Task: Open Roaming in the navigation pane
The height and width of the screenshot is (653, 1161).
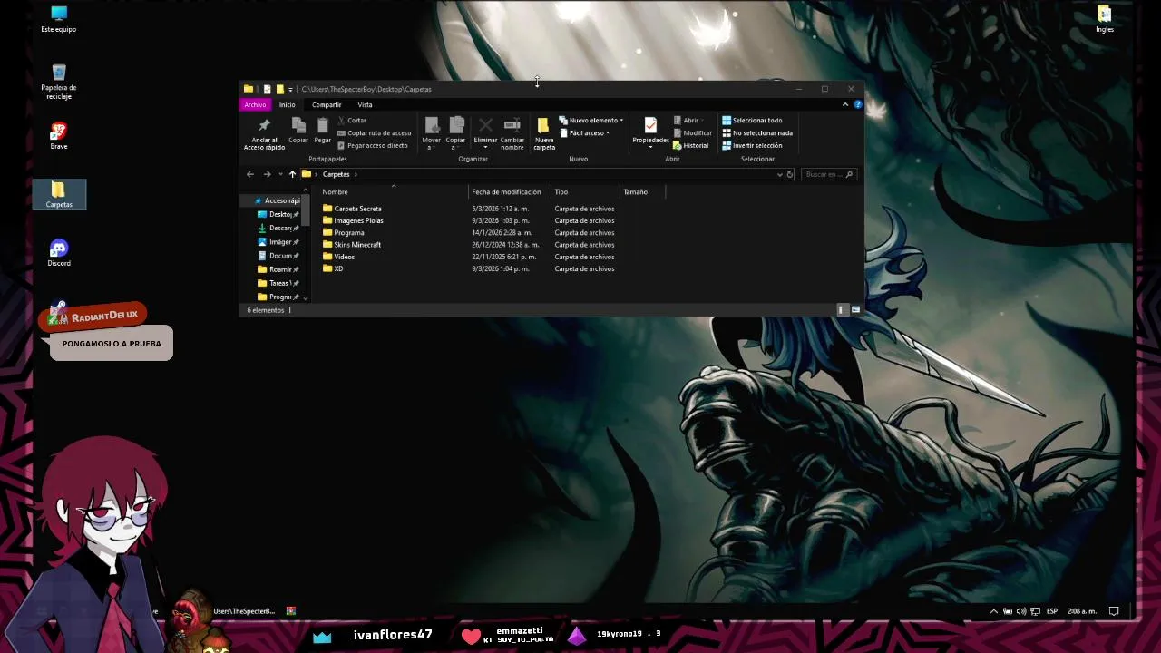Action: coord(278,269)
